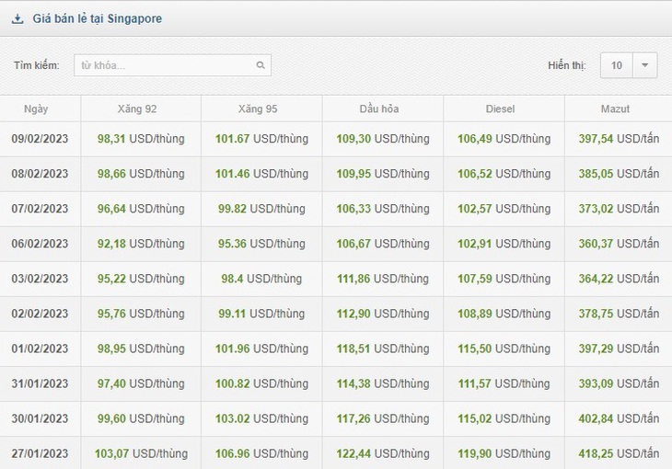Screen dimensions: 672x469
Task: Click the Dầu hỏa price 112,90 USD/thùng
Action: click(383, 314)
